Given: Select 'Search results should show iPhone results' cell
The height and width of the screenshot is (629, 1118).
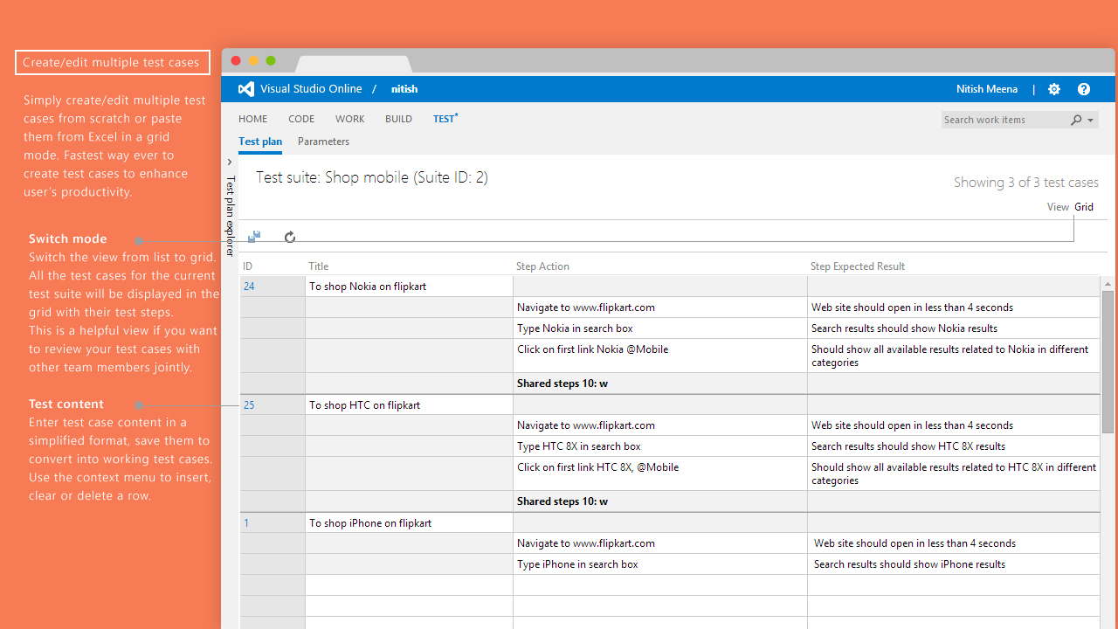Looking at the screenshot, I should click(953, 564).
